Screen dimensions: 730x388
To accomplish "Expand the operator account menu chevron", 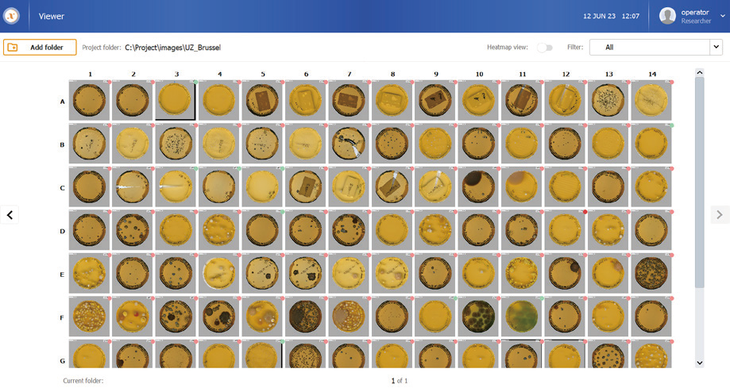I will (722, 16).
